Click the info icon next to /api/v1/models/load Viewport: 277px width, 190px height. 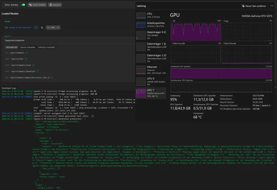pos(33,65)
